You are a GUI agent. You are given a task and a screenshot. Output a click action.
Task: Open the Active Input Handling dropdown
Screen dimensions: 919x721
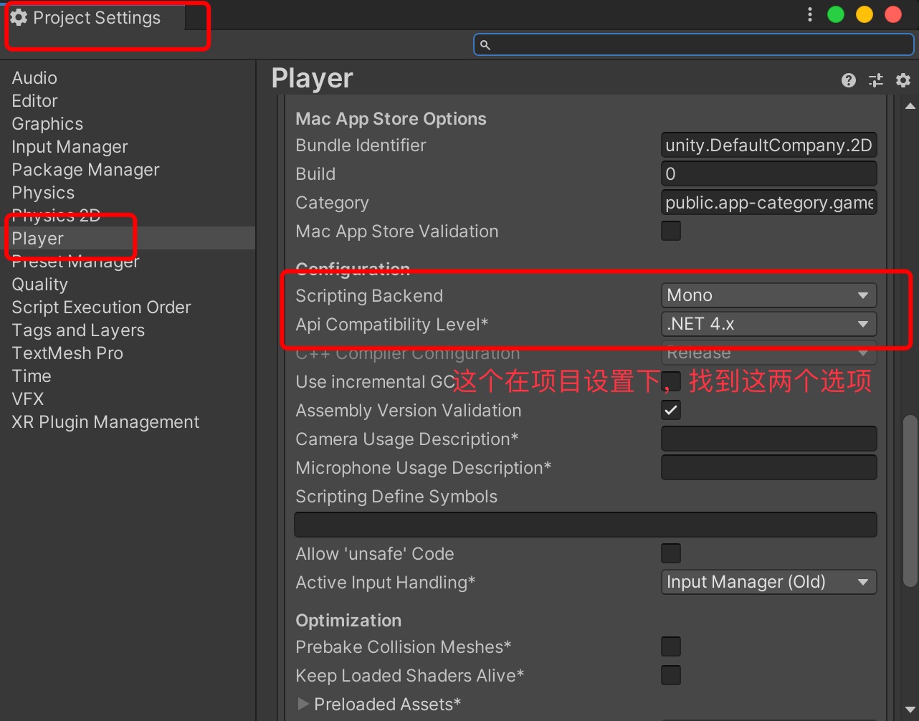pyautogui.click(x=768, y=582)
